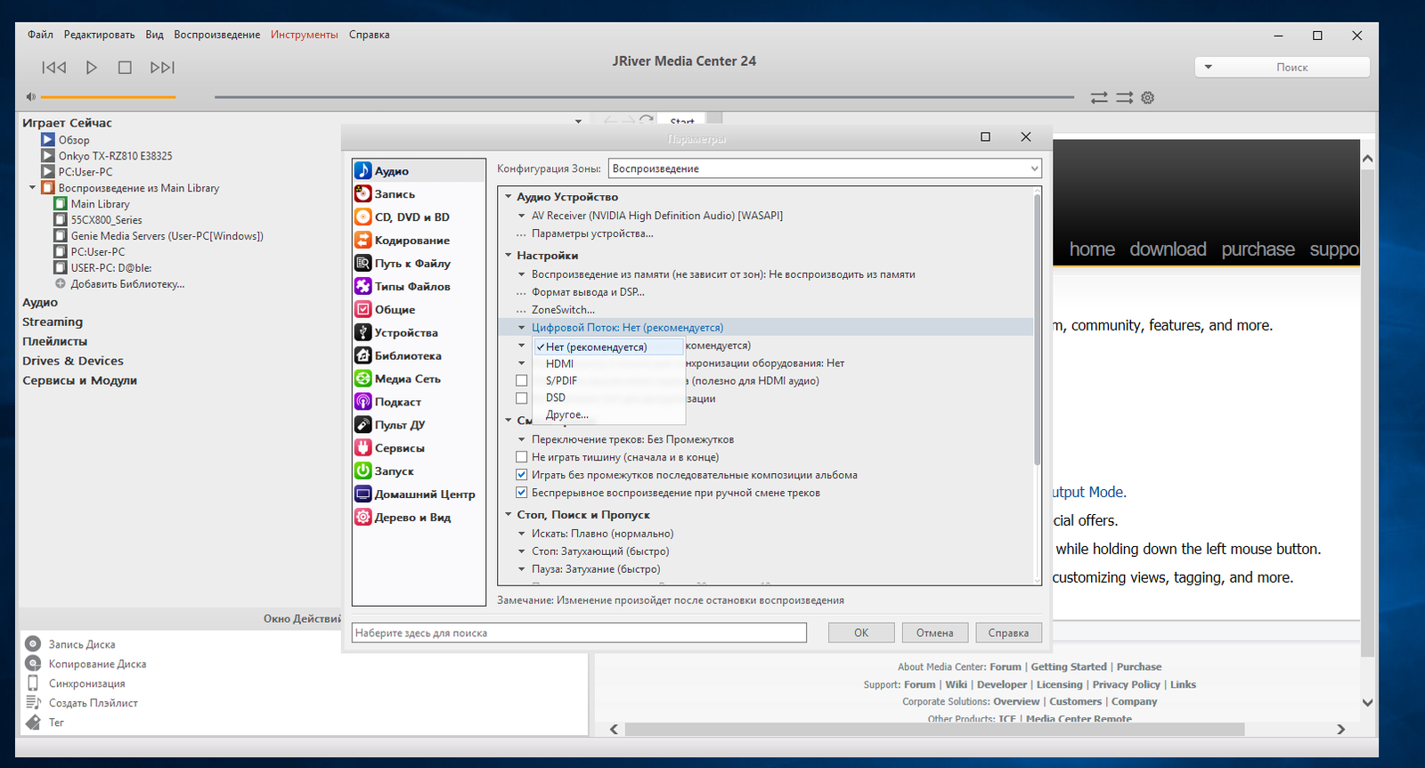Open Параметры устройства... link
Viewport: 1425px width, 768px height.
592,233
